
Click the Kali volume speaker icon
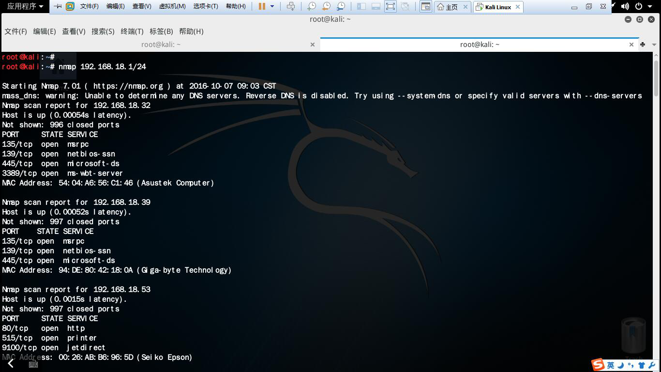[x=625, y=6]
